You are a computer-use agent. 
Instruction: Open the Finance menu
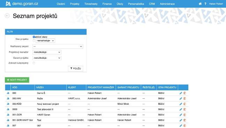point(107,4)
